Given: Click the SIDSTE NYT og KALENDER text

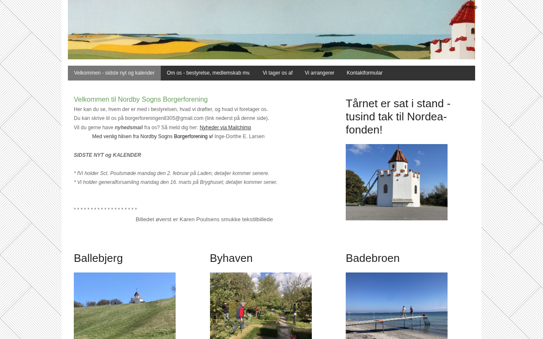Looking at the screenshot, I should click(x=107, y=155).
